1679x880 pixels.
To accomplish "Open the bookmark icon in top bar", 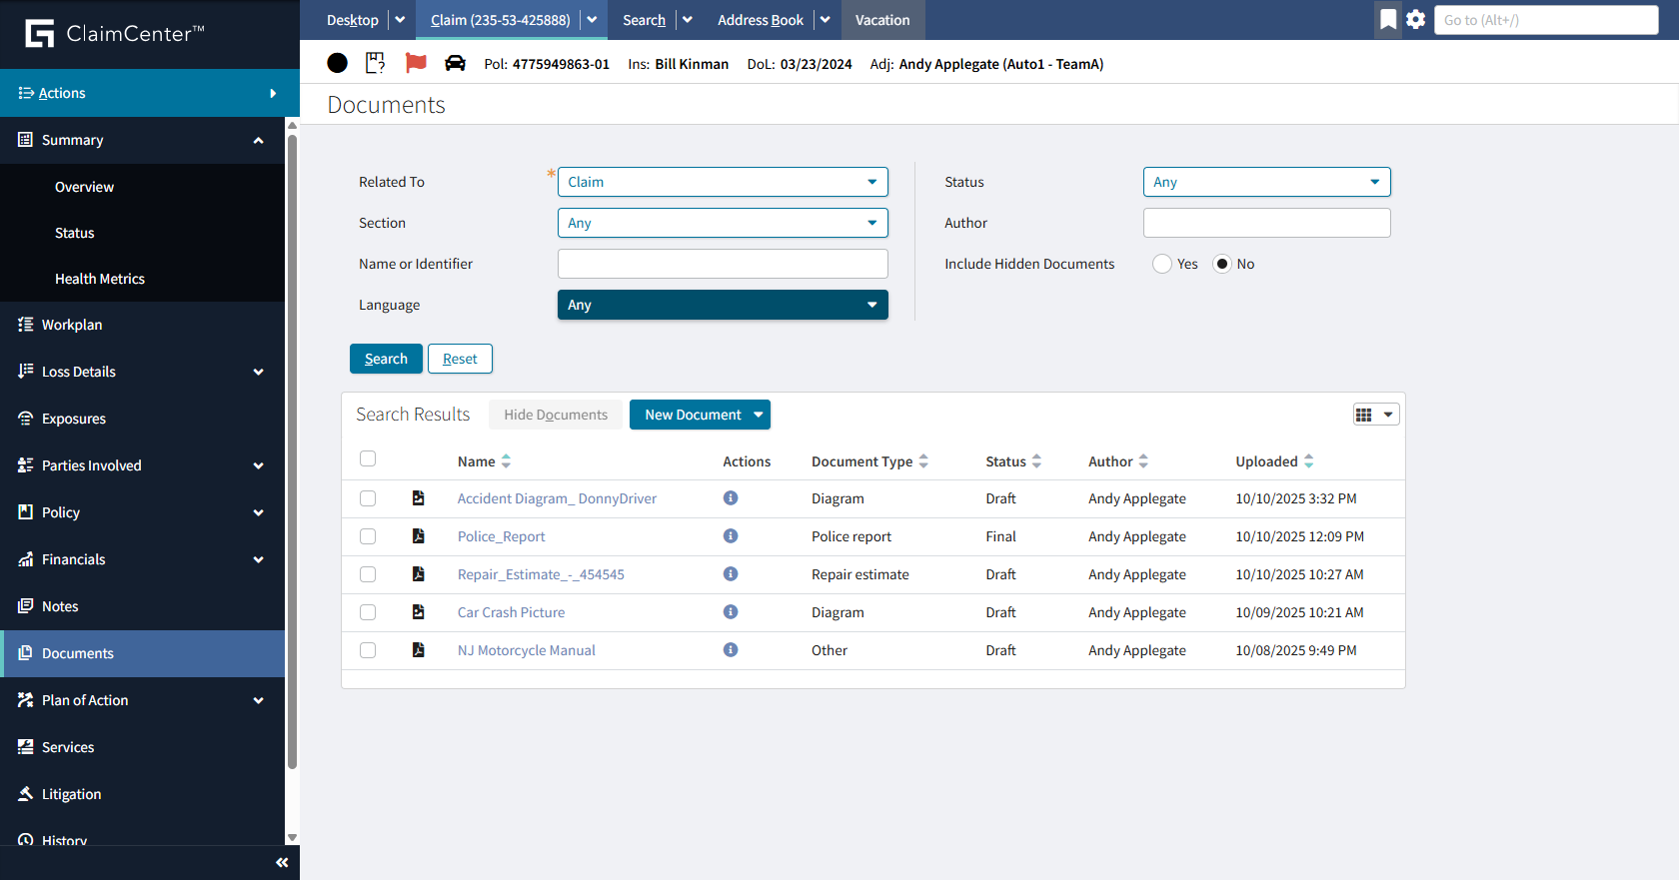I will pos(1388,19).
